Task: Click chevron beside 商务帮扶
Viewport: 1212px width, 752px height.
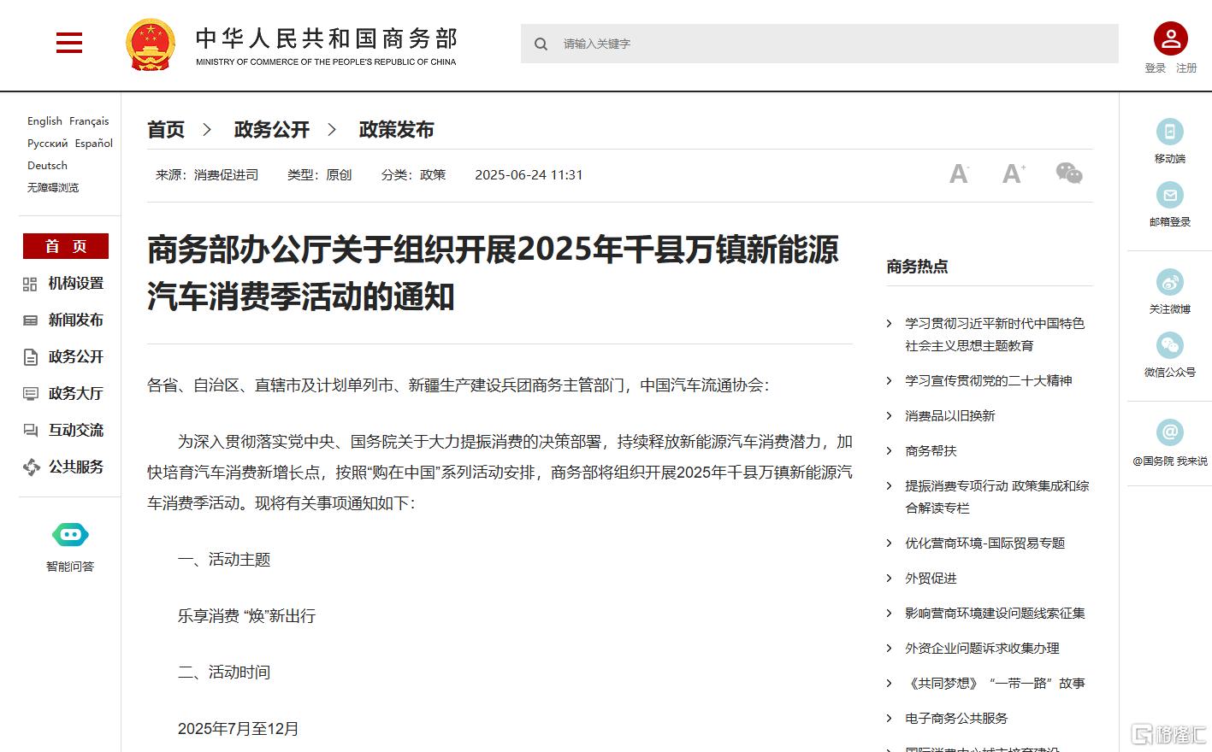Action: pos(890,451)
